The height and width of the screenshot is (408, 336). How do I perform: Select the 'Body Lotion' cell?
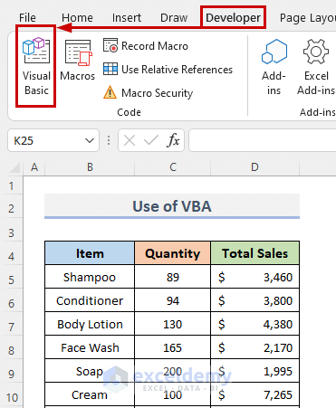coord(90,324)
